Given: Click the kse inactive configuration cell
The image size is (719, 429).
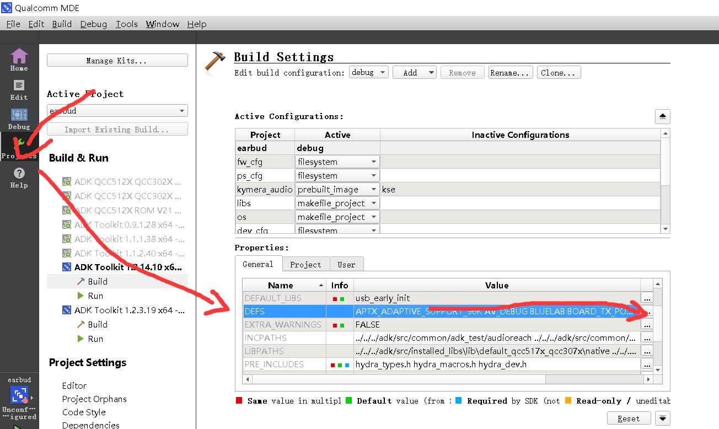Looking at the screenshot, I should 520,190.
